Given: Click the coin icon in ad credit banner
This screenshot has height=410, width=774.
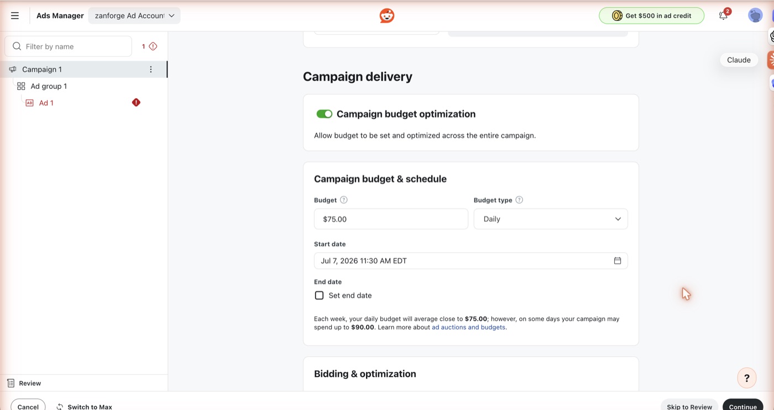Looking at the screenshot, I should click(616, 15).
